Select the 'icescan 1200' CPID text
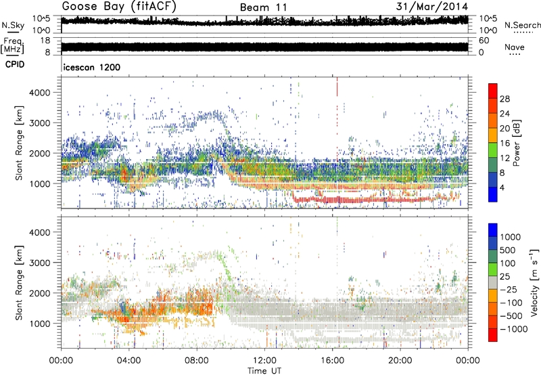 pyautogui.click(x=92, y=67)
